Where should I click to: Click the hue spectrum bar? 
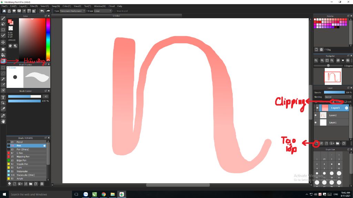48,40
